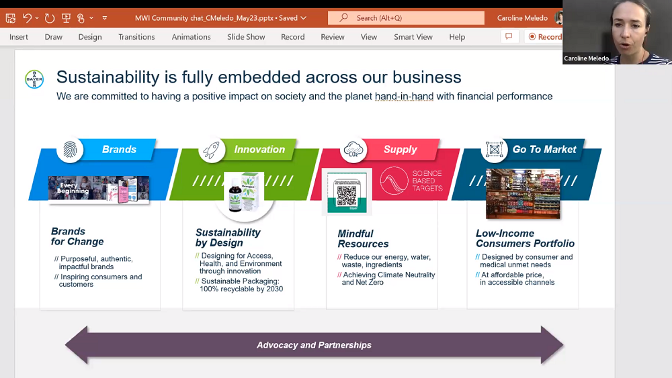Click the Touch/Mouse mode hand icon
Viewport: 672px width, 378px height.
pos(81,18)
